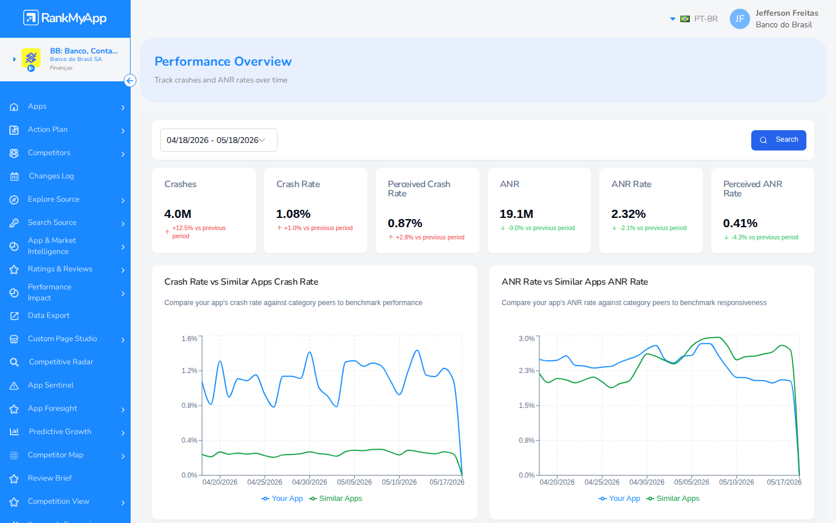Click the Perceived ANR Rate 0.41% value

(x=740, y=224)
